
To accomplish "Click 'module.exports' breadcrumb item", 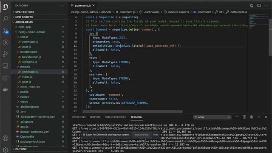I will pyautogui.click(x=178, y=12).
